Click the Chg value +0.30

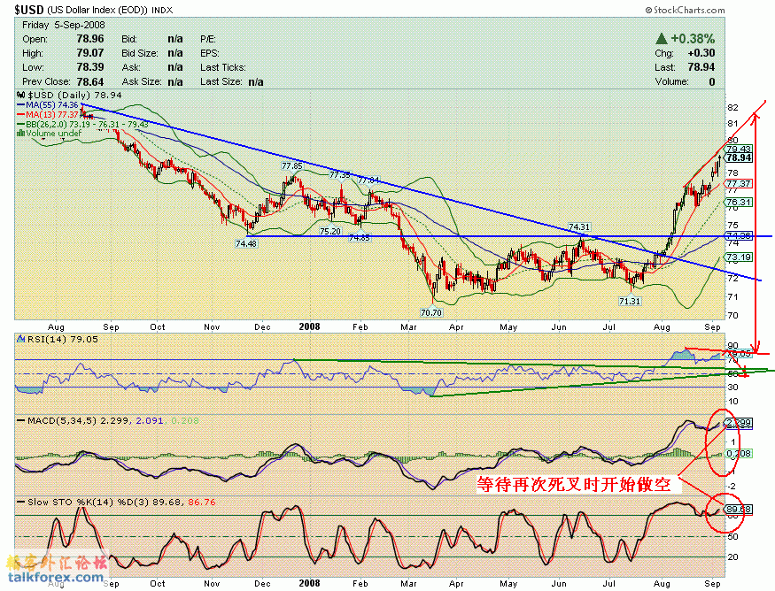[x=701, y=53]
